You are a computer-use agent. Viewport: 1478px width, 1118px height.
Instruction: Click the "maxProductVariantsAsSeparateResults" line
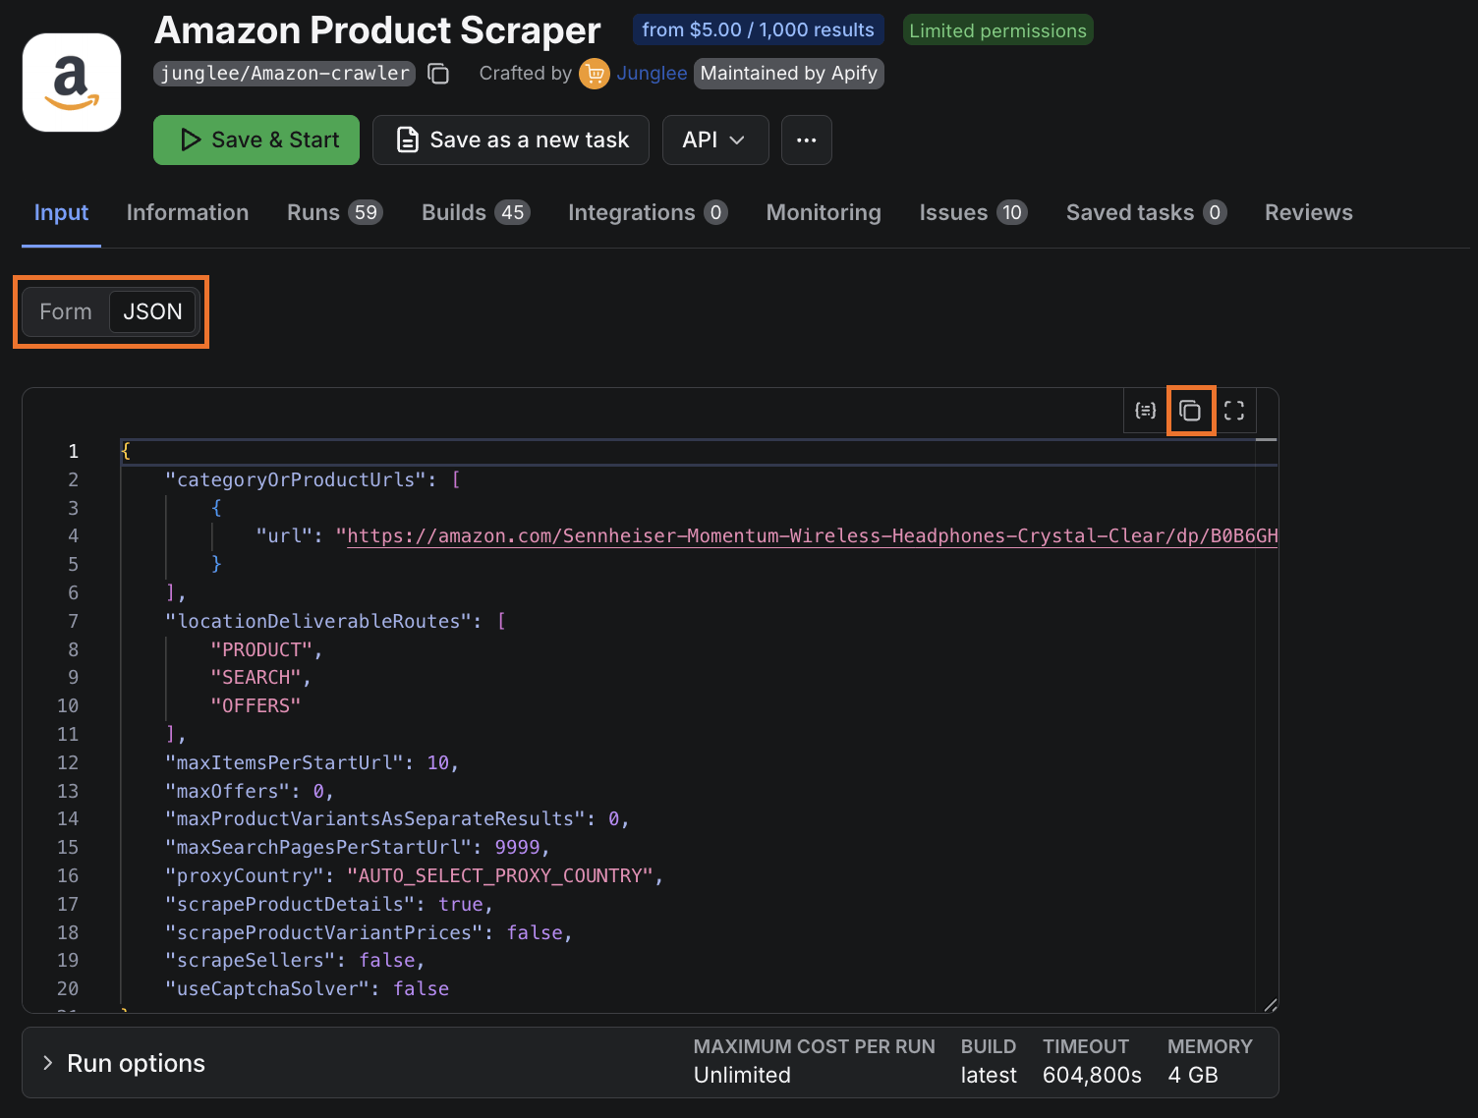tap(397, 819)
